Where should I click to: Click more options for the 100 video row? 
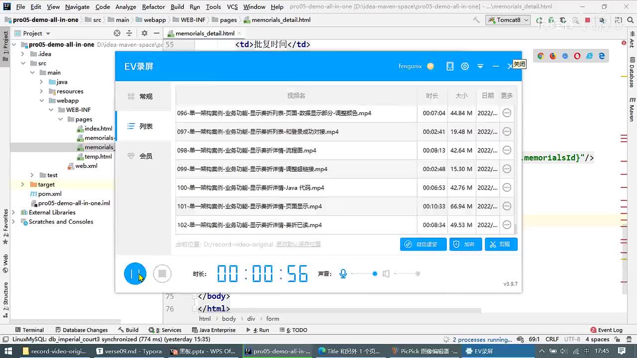click(507, 187)
